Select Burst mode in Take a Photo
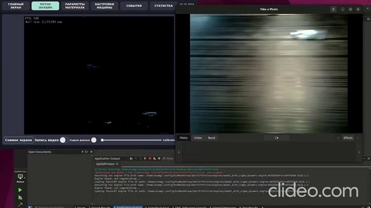 [x=212, y=138]
